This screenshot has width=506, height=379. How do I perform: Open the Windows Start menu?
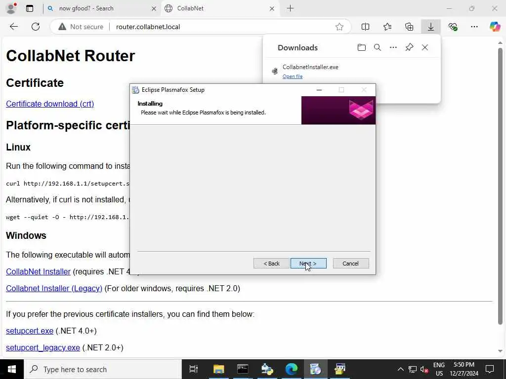[x=12, y=369]
